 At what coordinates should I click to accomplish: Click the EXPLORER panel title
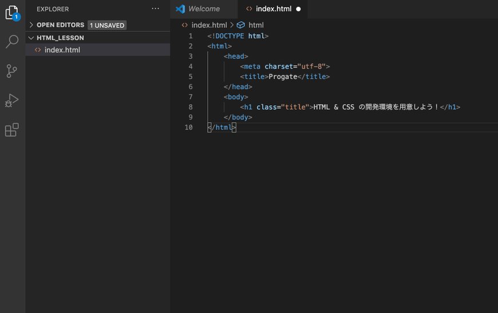[53, 9]
